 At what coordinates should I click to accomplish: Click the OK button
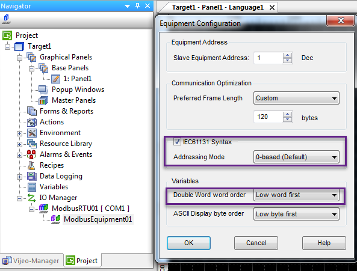tap(188, 243)
